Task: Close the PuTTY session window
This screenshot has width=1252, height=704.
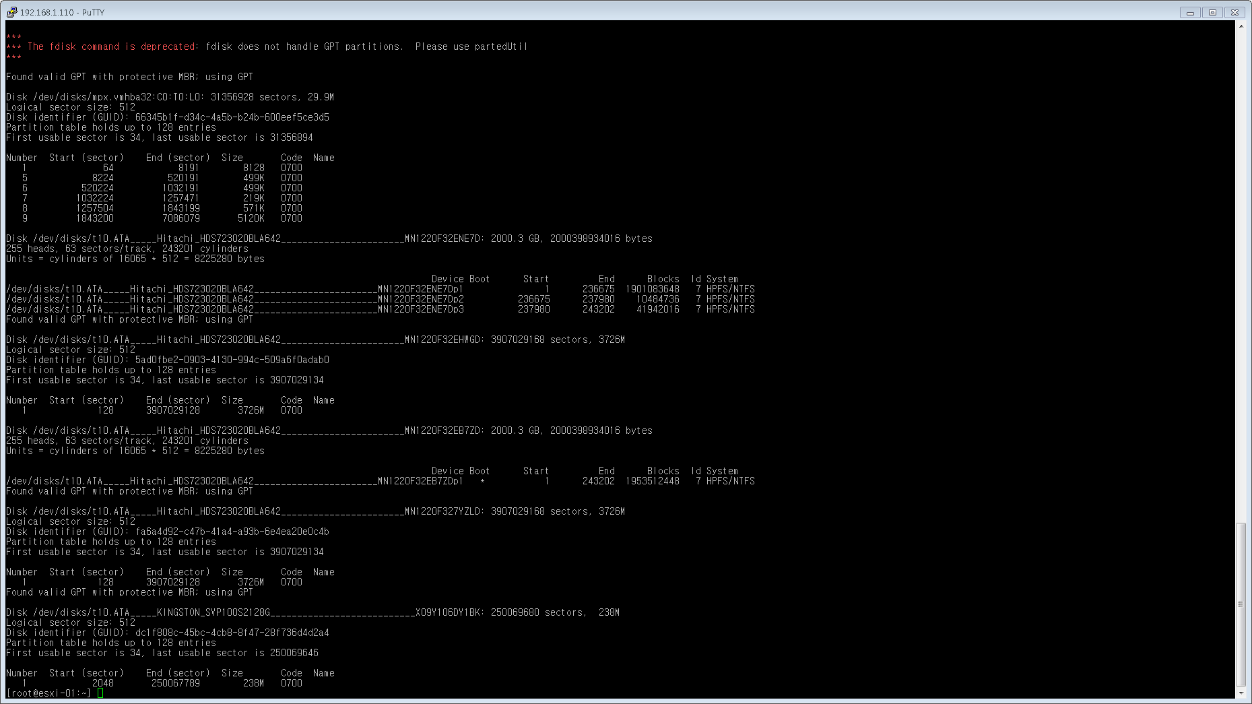Action: [1234, 12]
